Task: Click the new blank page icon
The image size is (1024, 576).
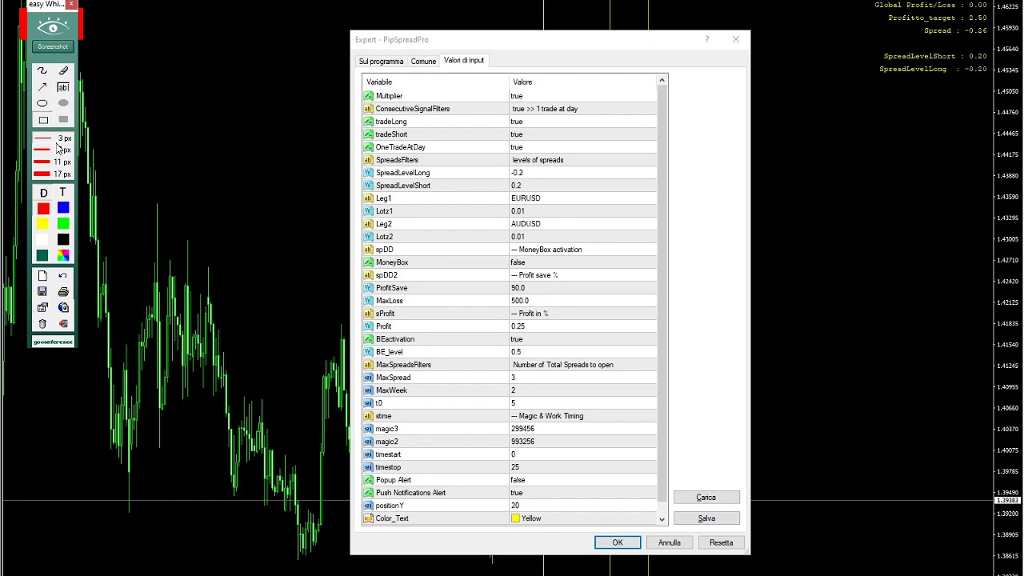Action: coord(42,276)
